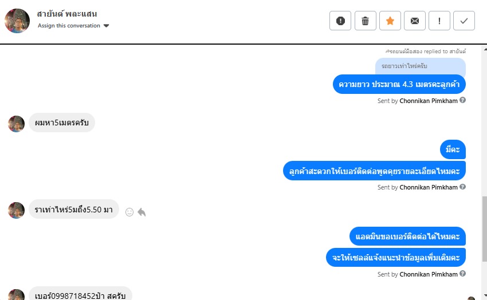Viewport: 487px width, 300px height.
Task: Mark conversation as done with checkmark
Action: (x=464, y=21)
